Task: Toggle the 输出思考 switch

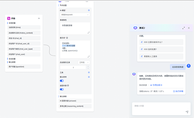Action: coord(62,81)
